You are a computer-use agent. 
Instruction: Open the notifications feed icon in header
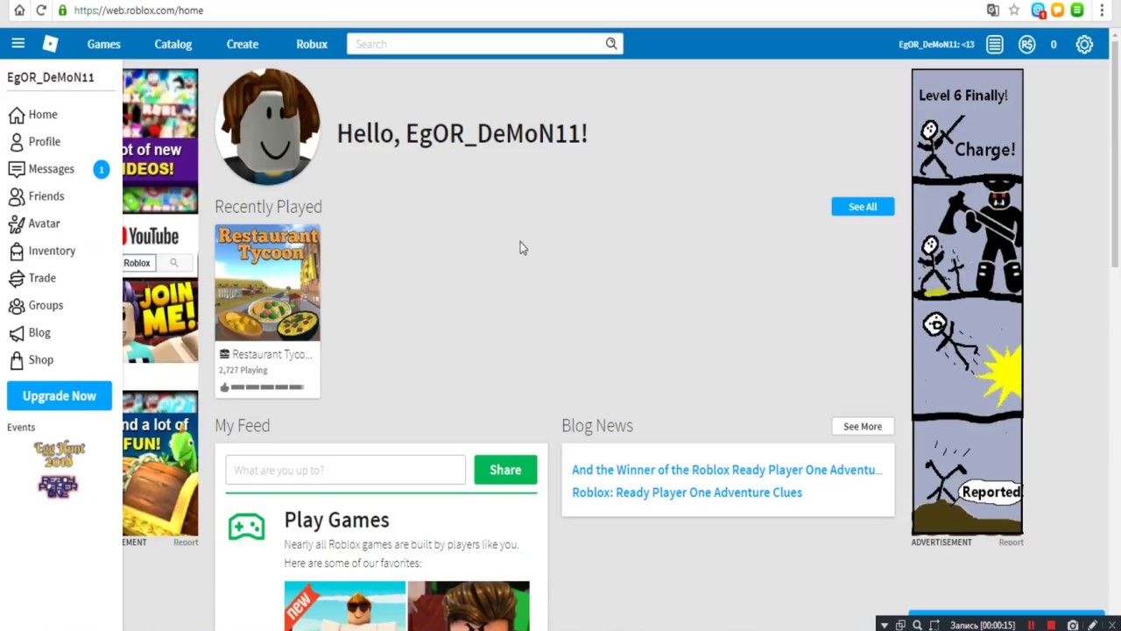[x=994, y=44]
